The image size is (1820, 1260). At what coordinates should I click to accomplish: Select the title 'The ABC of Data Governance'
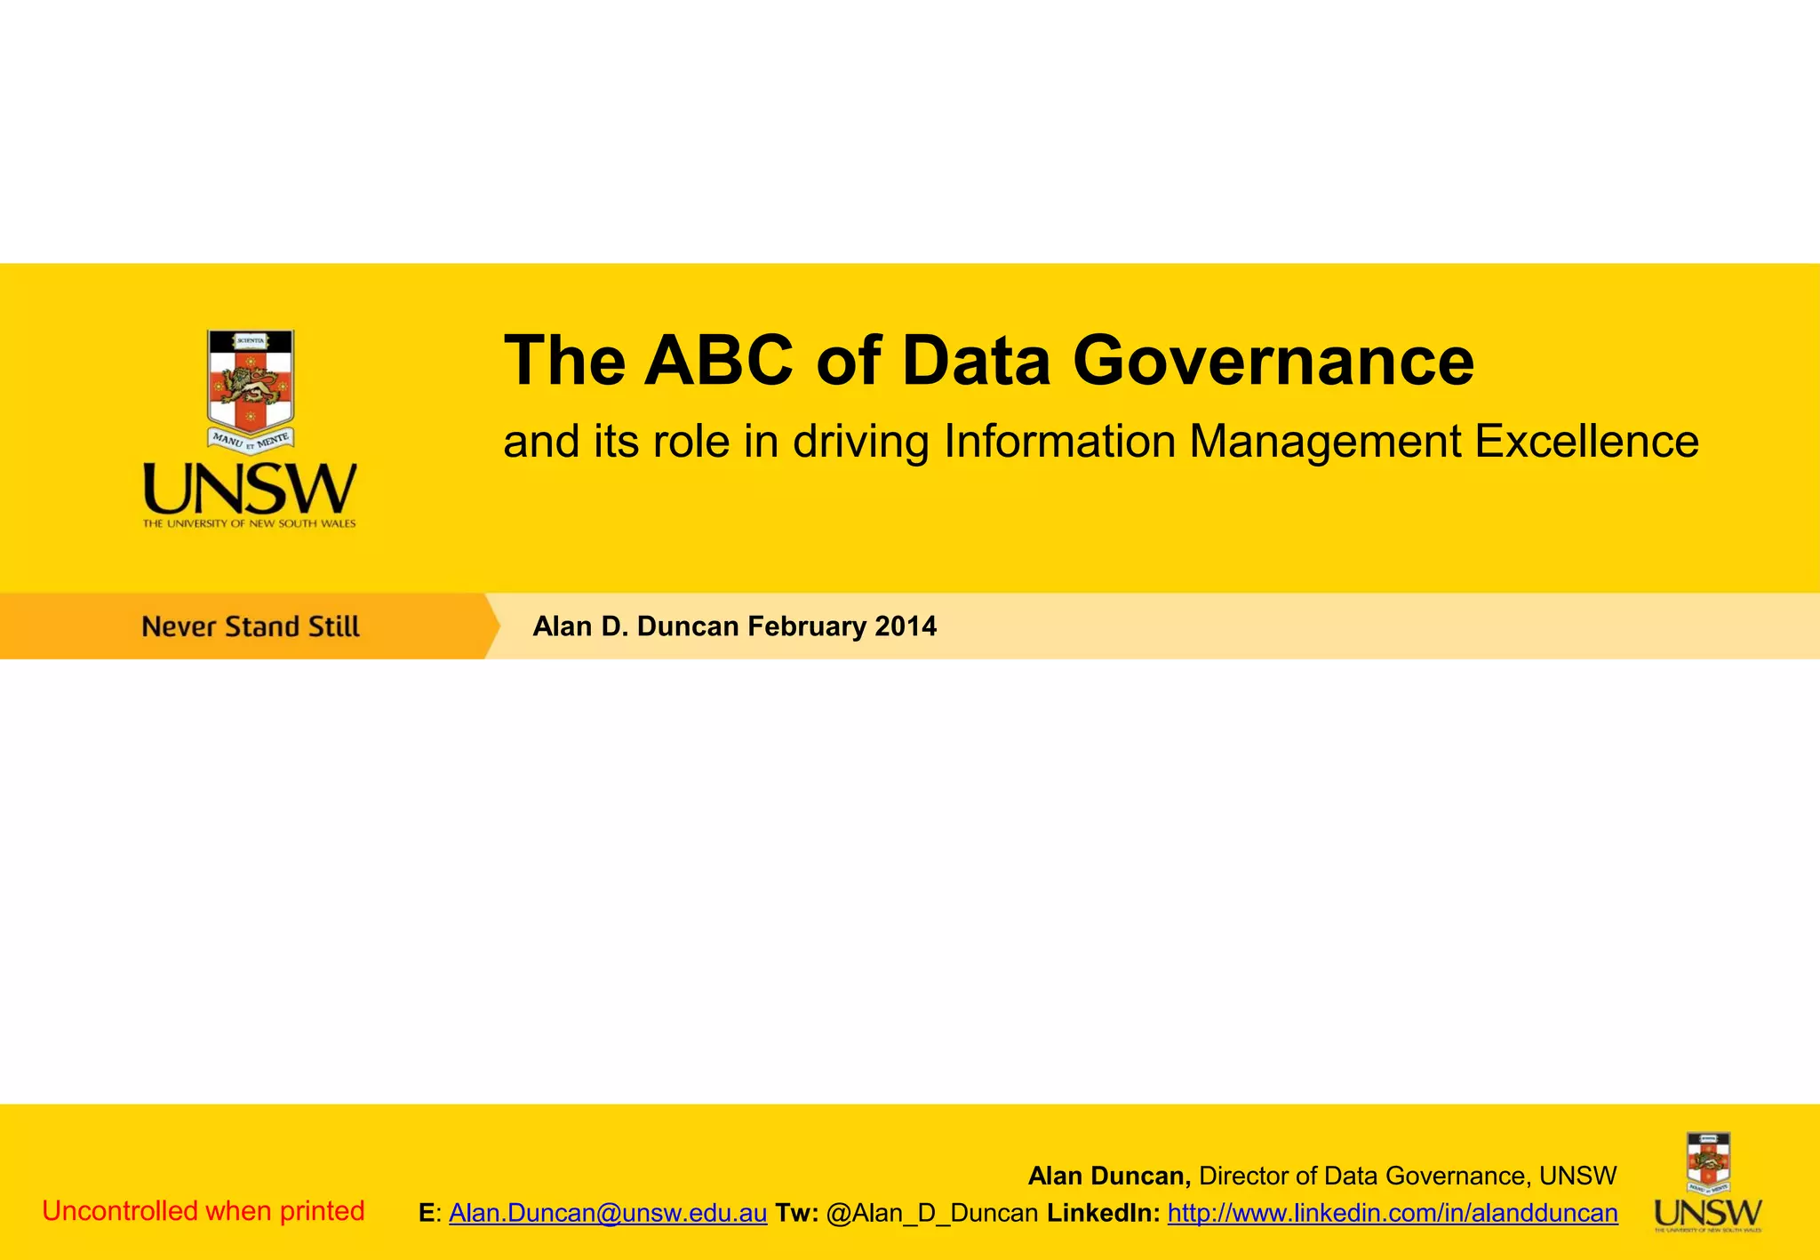coord(988,361)
